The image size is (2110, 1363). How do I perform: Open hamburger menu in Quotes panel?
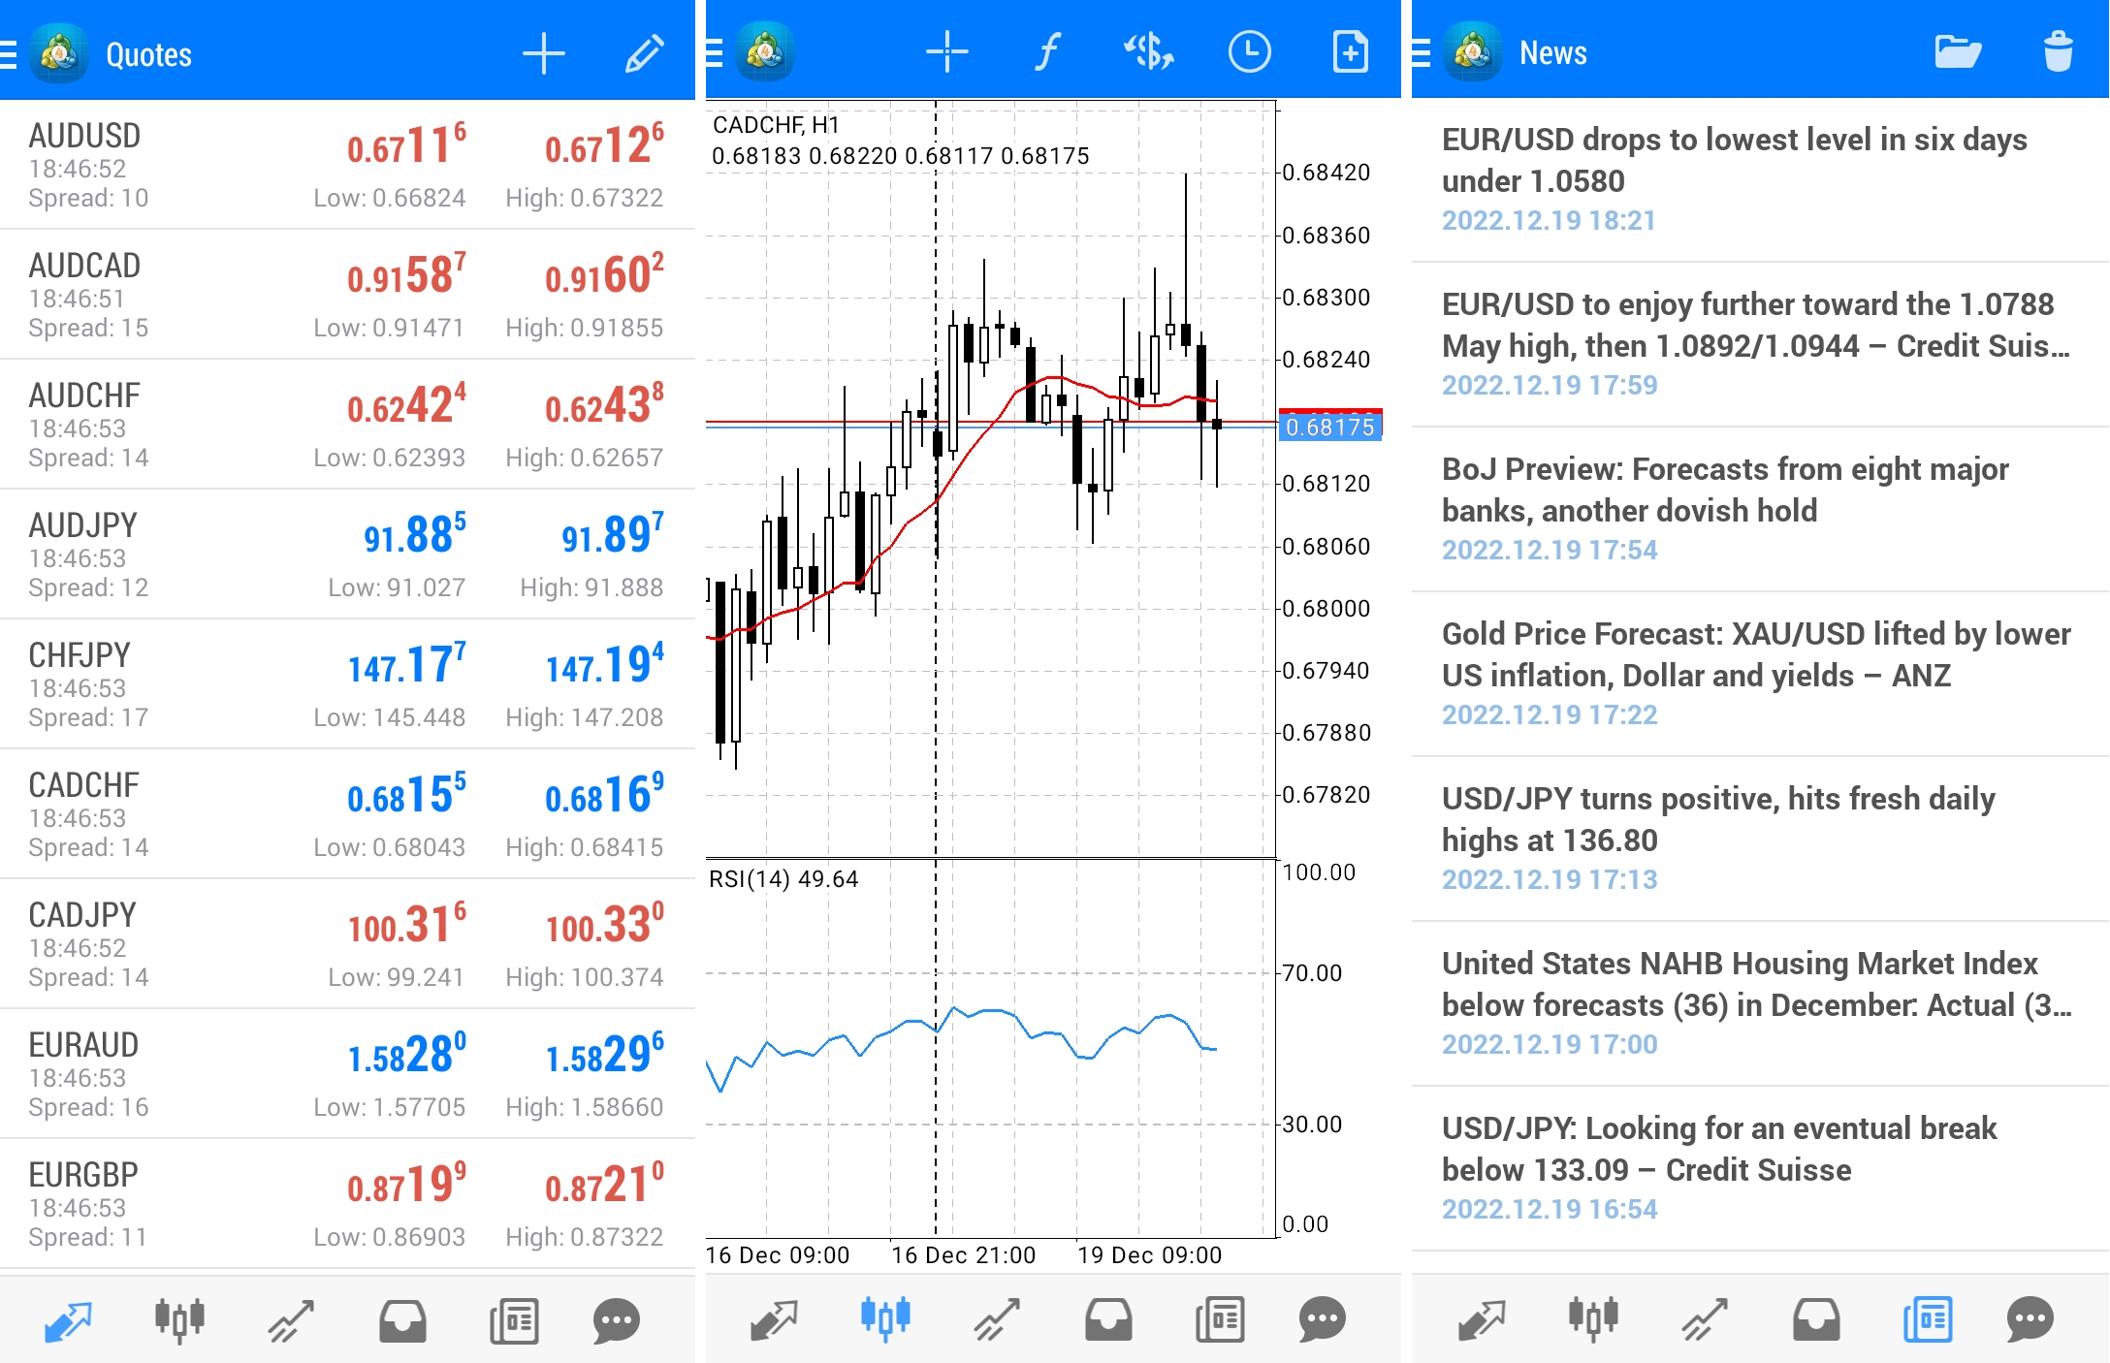click(9, 54)
